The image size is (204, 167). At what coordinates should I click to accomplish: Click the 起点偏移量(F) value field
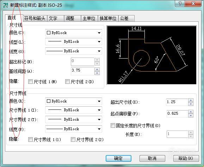click(177, 114)
